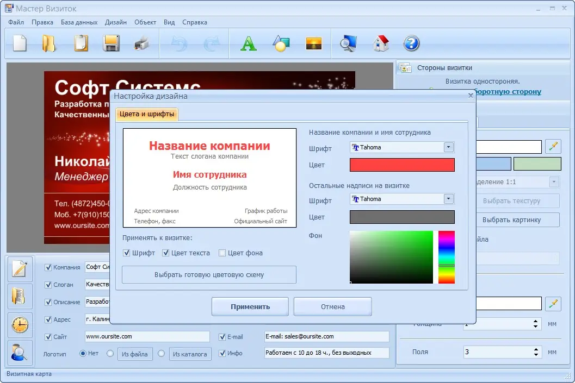Open the Дизайн menu
The image size is (575, 383).
(x=116, y=22)
